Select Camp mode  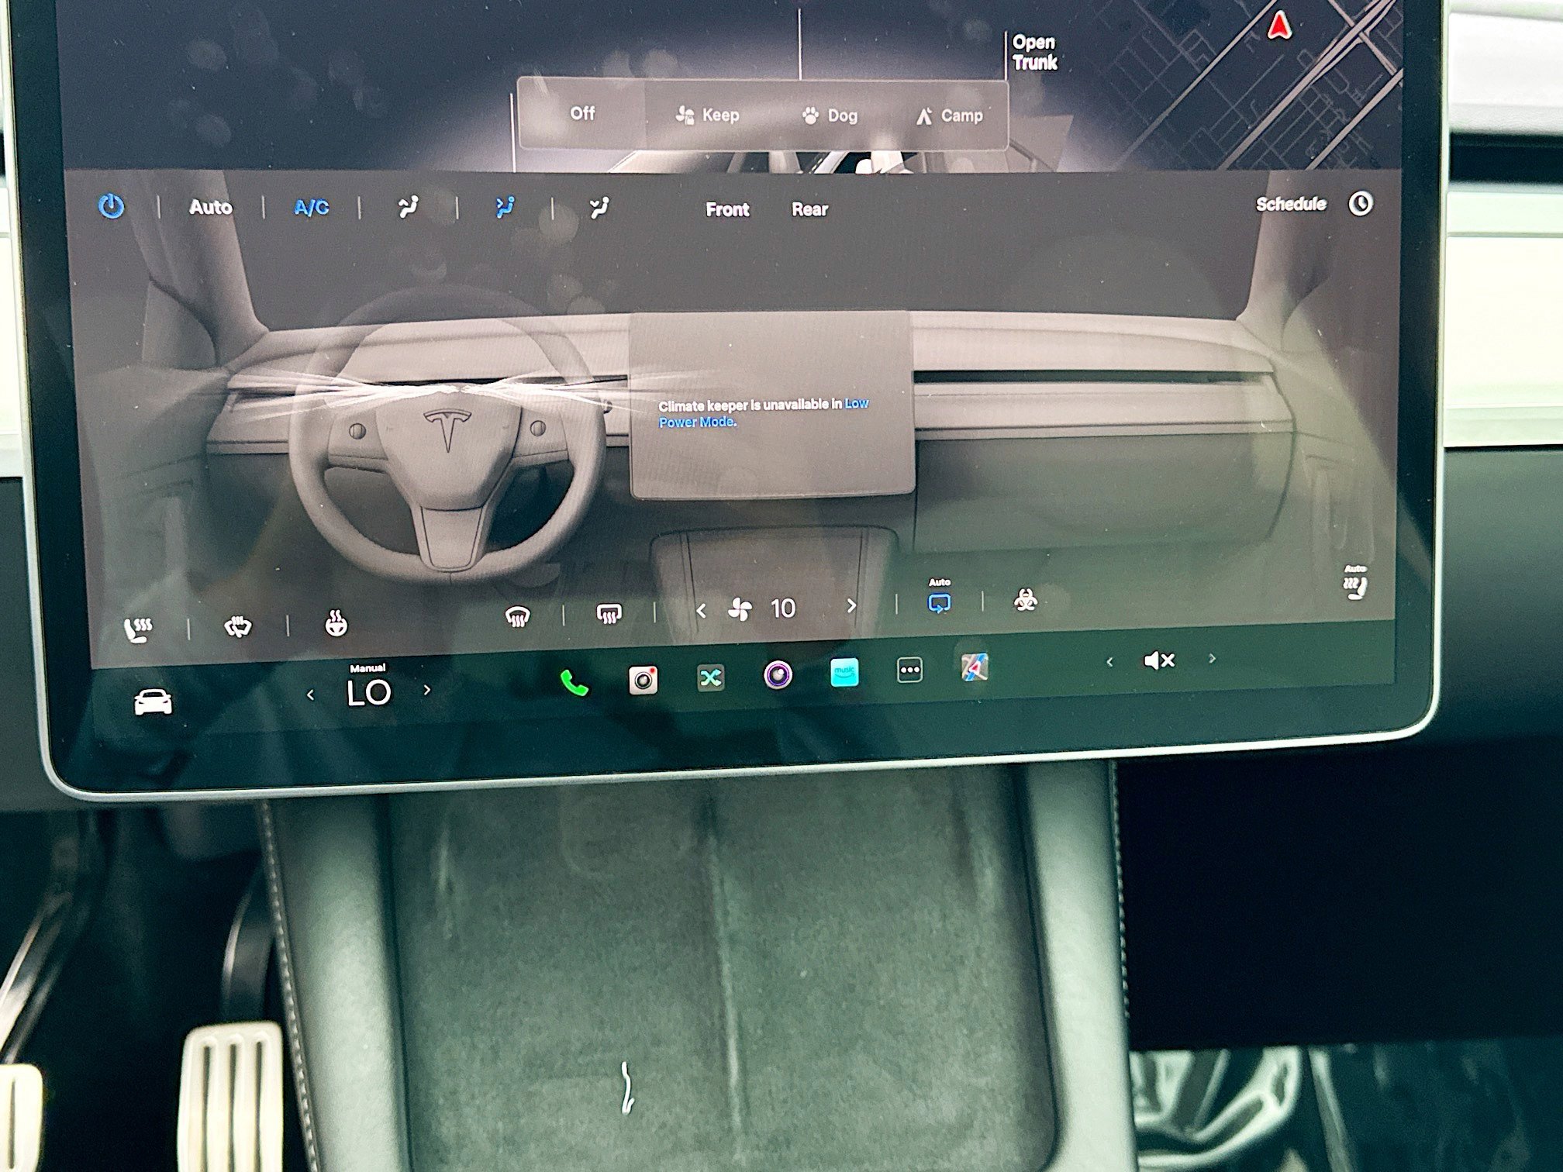click(949, 116)
